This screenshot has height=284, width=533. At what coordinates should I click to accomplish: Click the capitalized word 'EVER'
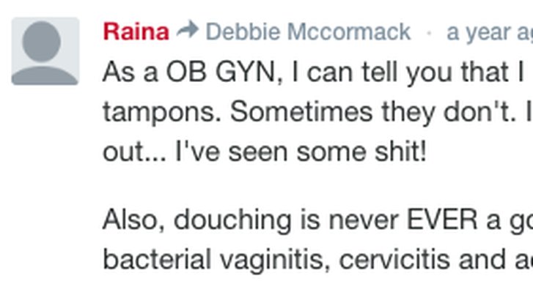[442, 220]
